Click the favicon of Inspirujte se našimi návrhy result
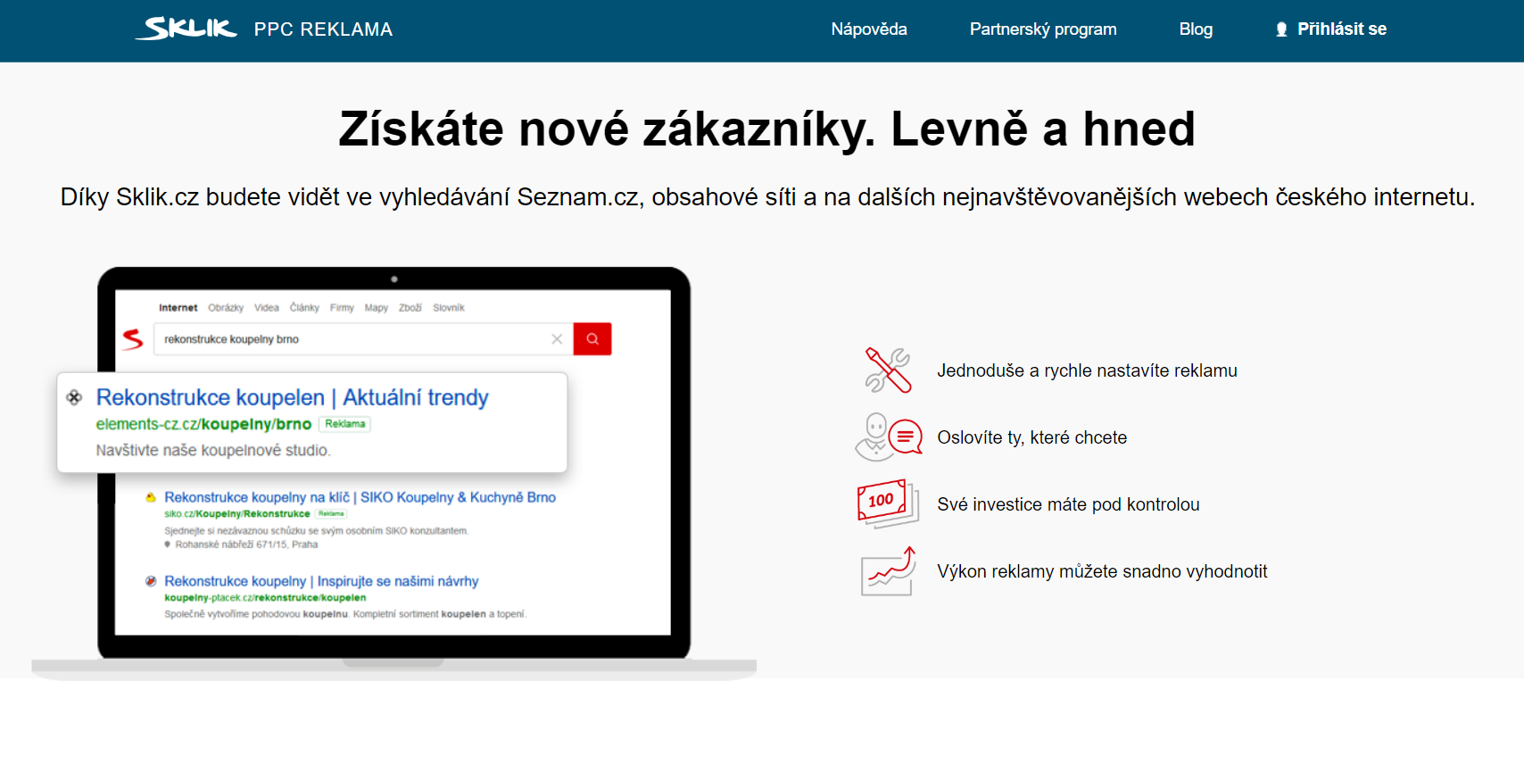 [x=151, y=581]
